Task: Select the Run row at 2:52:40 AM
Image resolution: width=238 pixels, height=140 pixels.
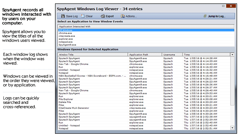Action: 144,123
